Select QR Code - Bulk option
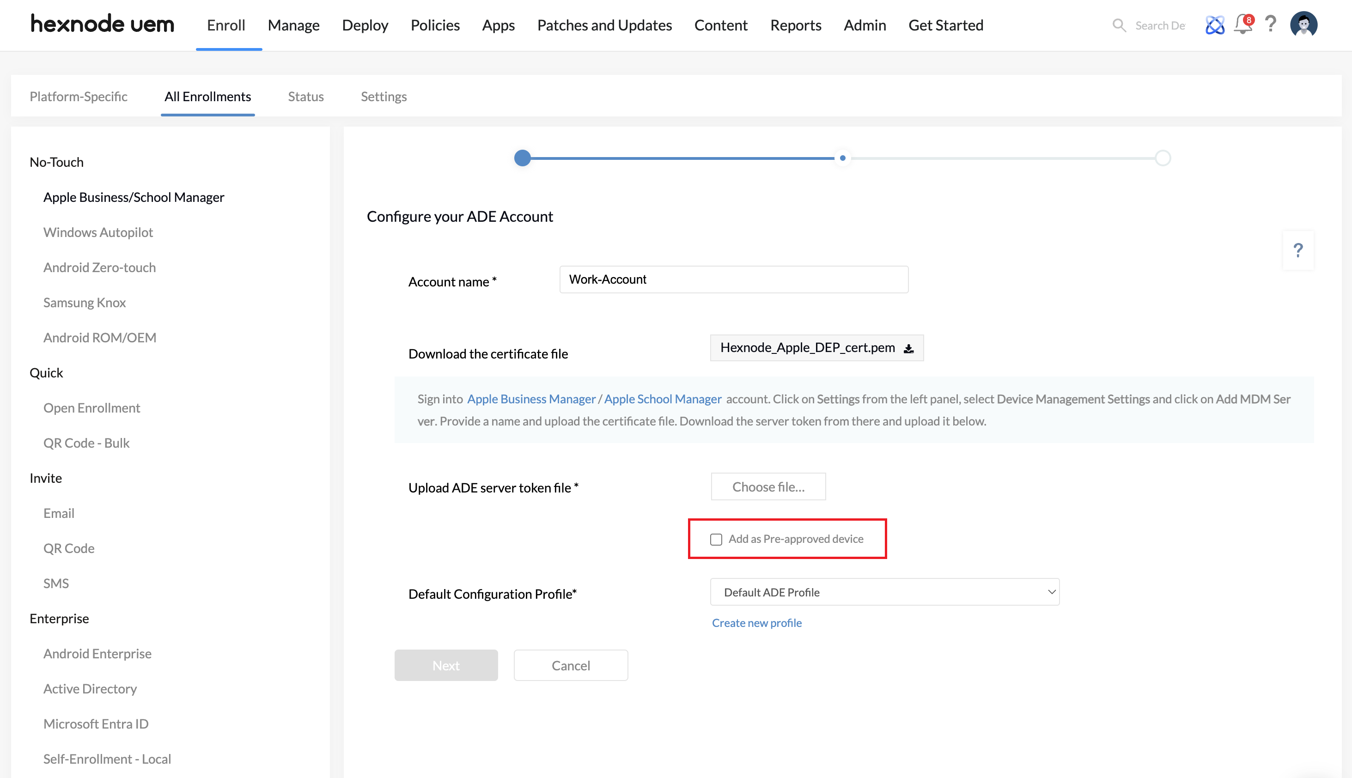1352x778 pixels. pos(86,443)
